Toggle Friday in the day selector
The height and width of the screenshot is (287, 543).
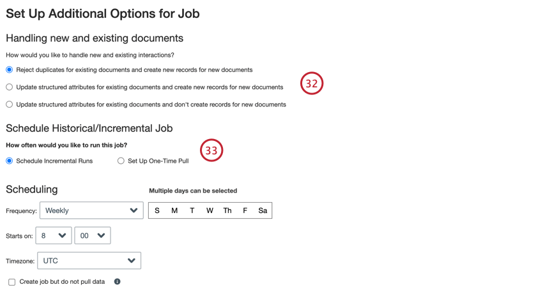click(245, 210)
